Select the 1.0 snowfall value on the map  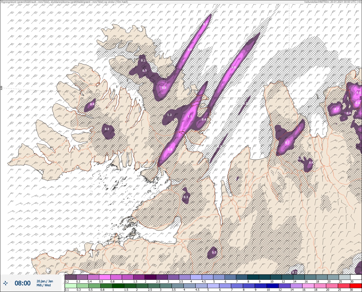coord(358,93)
